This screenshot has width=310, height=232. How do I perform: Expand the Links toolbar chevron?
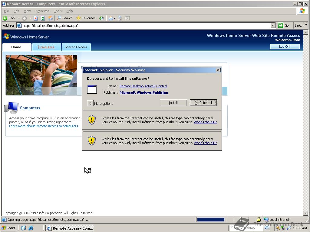pos(306,25)
